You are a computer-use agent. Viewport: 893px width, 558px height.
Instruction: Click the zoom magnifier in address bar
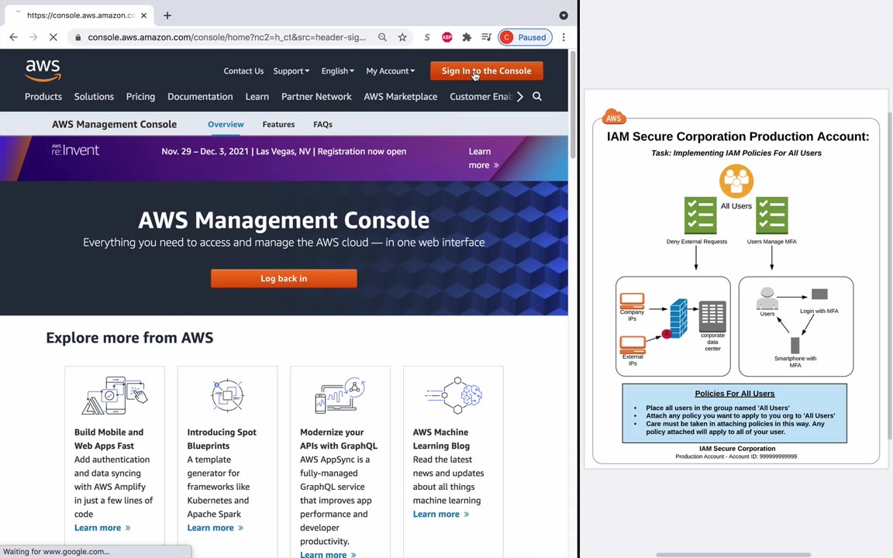(382, 37)
